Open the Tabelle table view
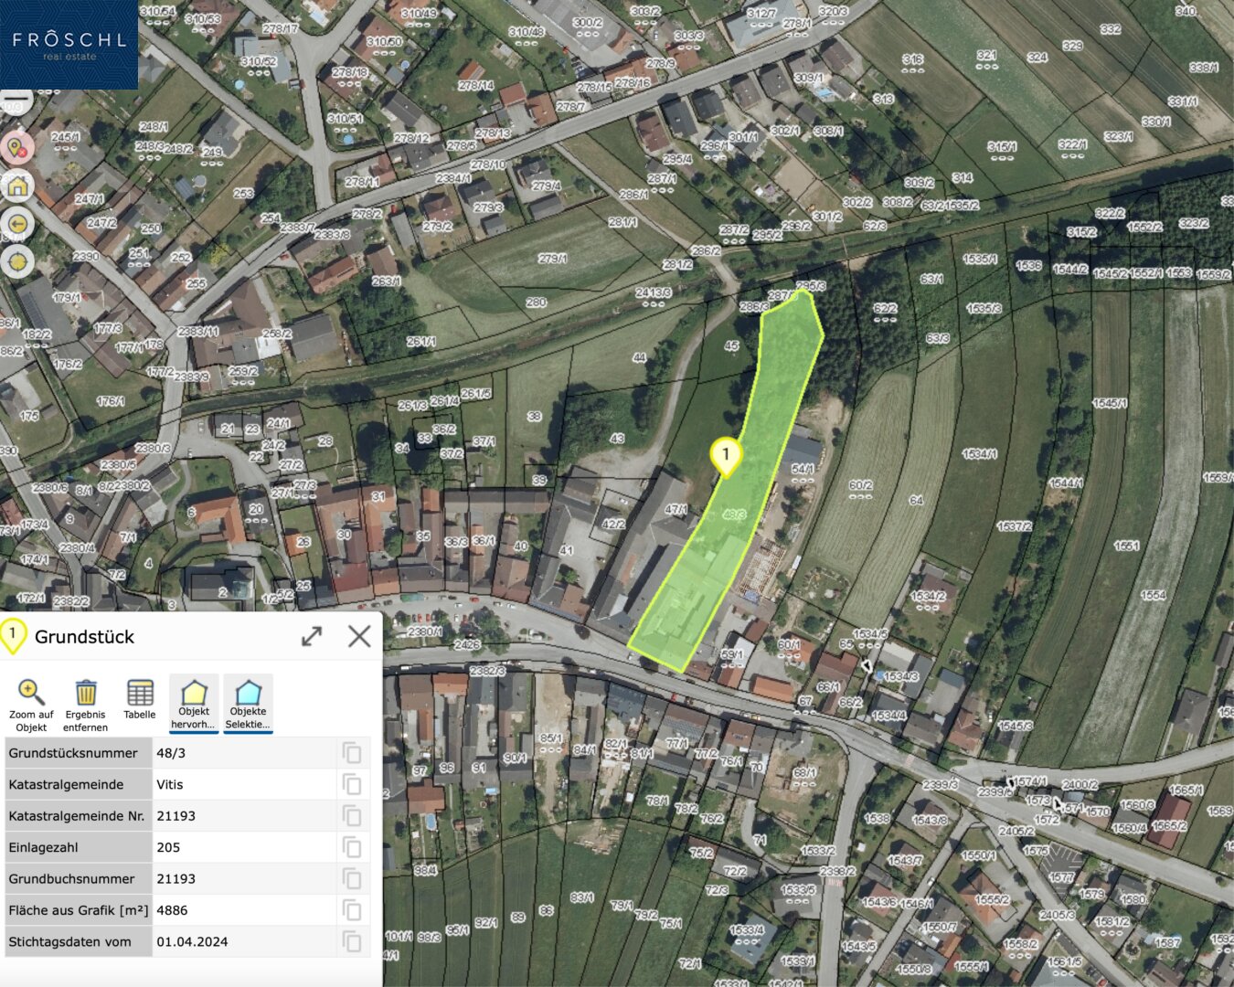Image resolution: width=1234 pixels, height=987 pixels. 140,693
